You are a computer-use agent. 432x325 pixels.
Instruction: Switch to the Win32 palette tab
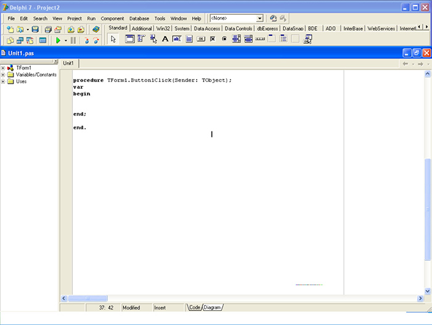coord(163,28)
